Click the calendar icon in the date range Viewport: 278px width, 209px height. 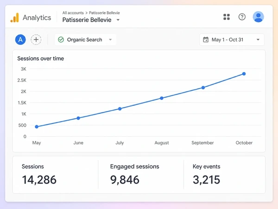206,40
